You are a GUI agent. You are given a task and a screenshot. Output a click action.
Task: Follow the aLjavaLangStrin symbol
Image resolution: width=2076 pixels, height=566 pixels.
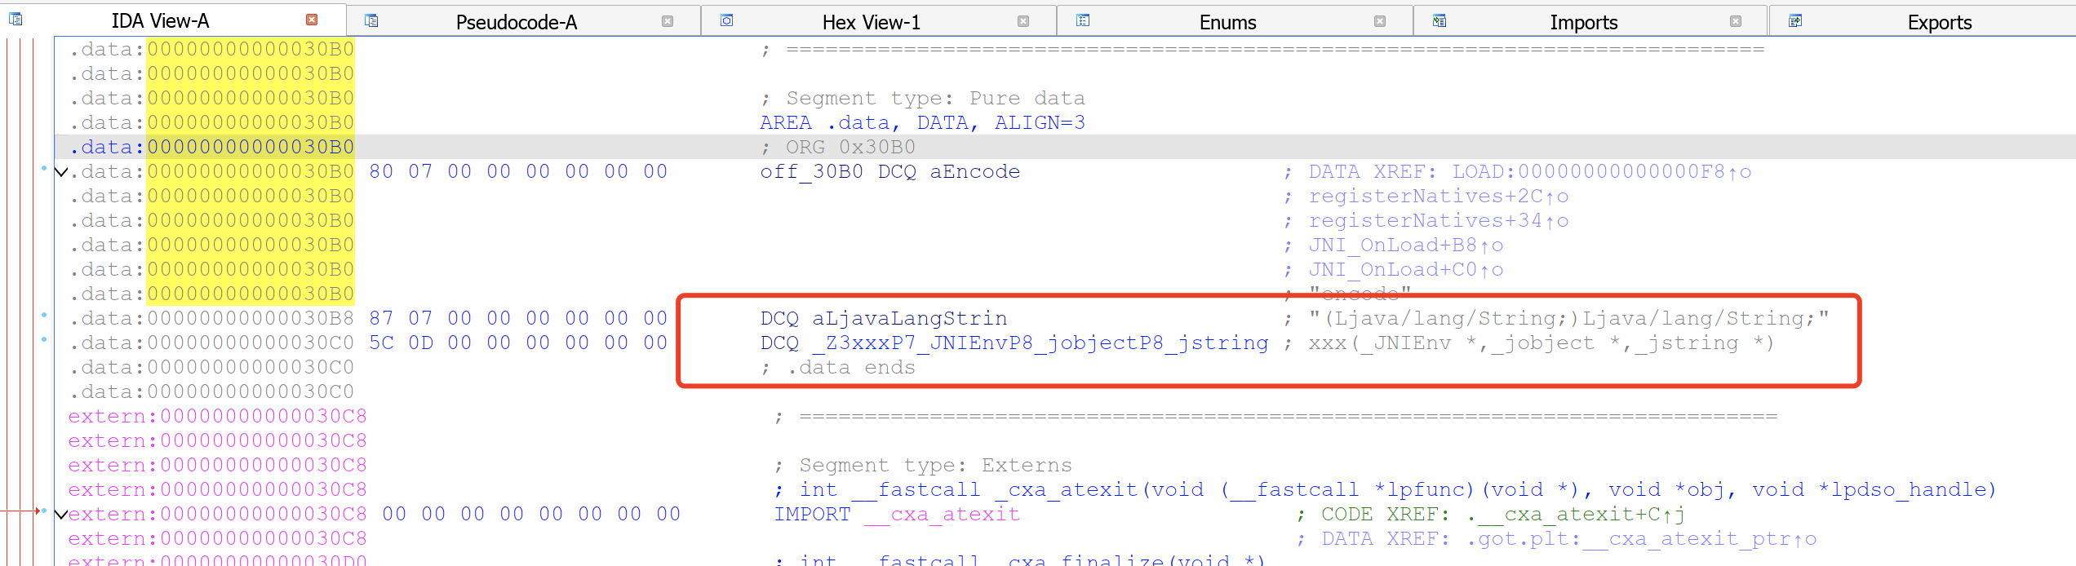tap(910, 319)
